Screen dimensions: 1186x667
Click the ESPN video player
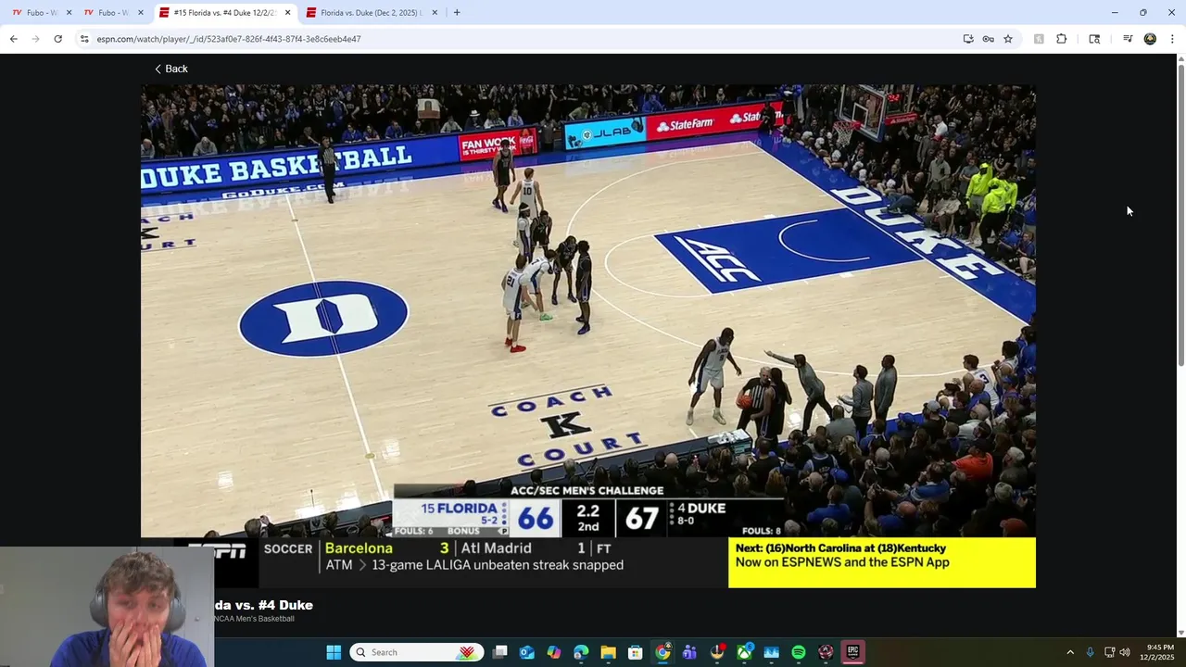pyautogui.click(x=587, y=335)
